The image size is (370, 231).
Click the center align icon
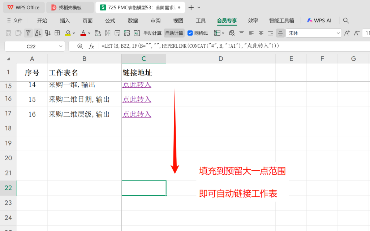point(261,33)
